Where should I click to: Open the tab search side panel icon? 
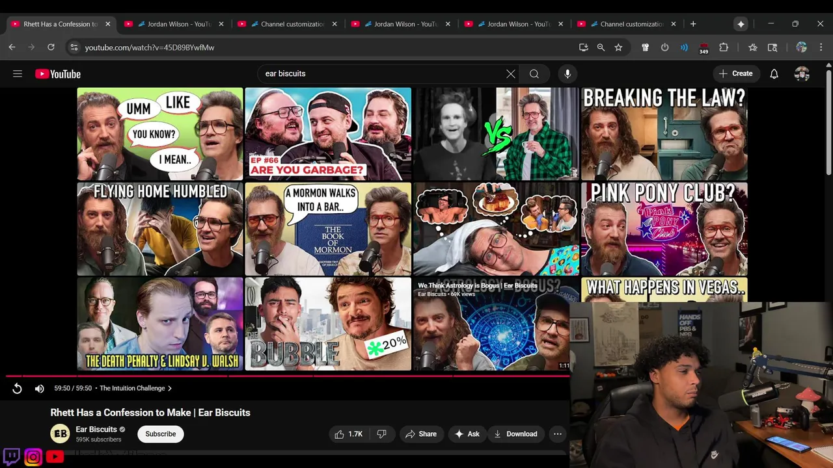(x=772, y=47)
